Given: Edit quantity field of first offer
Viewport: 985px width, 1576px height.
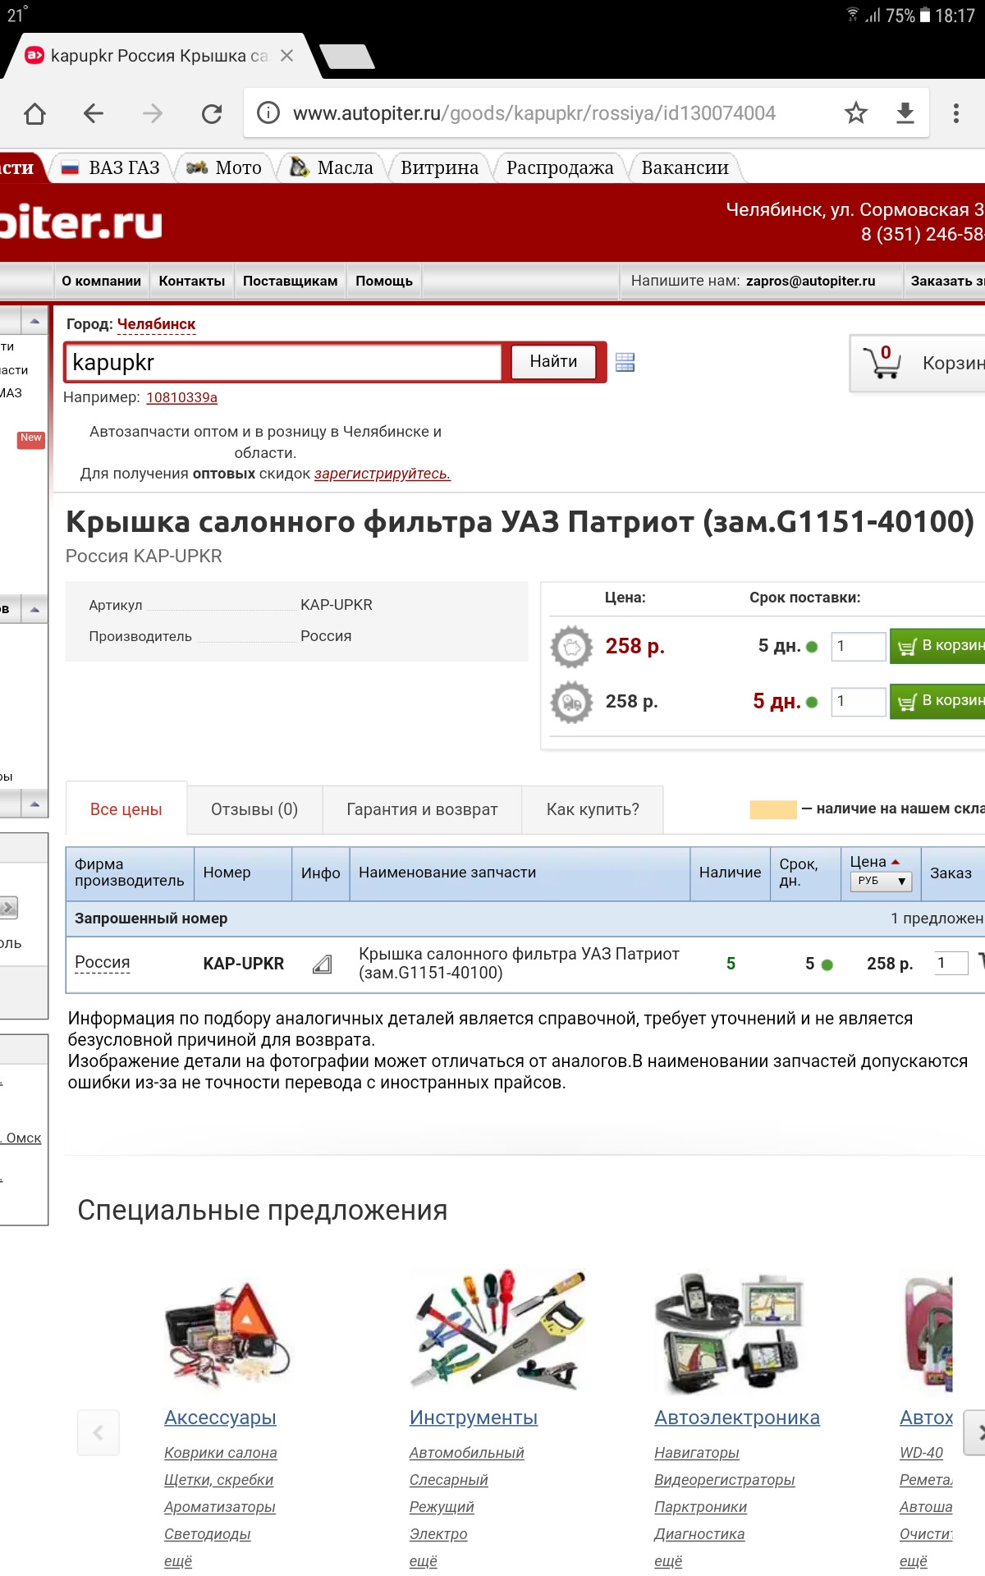Looking at the screenshot, I should pos(859,647).
